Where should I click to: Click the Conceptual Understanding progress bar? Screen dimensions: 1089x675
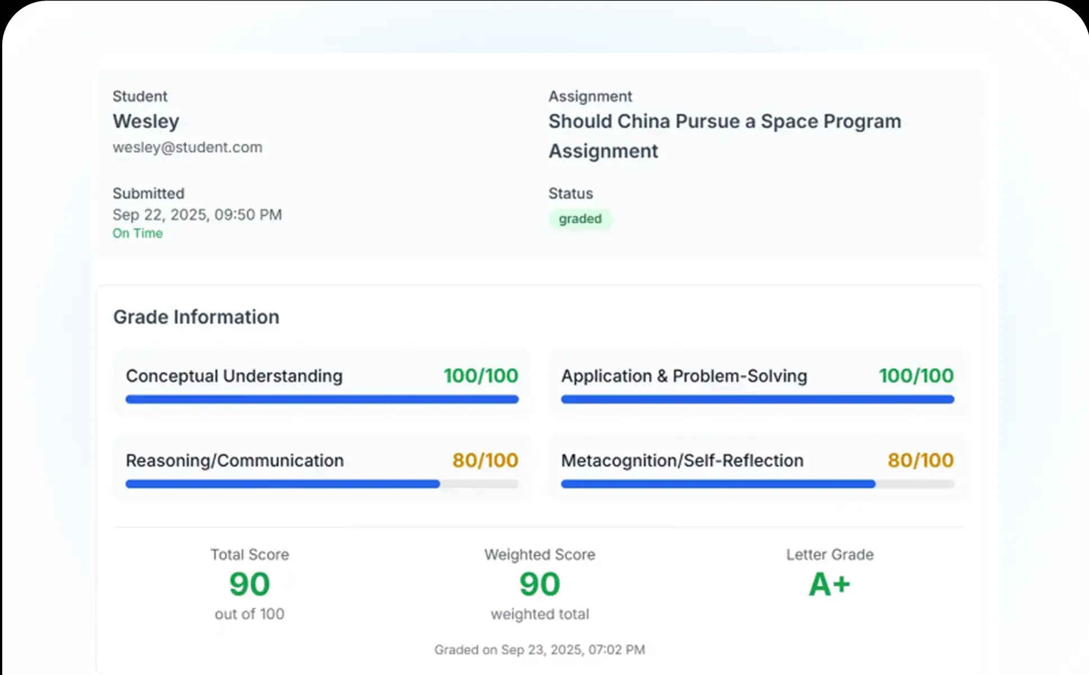[x=321, y=400]
